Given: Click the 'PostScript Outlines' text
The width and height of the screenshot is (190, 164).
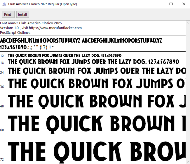Looking at the screenshot, I should tap(15, 33).
